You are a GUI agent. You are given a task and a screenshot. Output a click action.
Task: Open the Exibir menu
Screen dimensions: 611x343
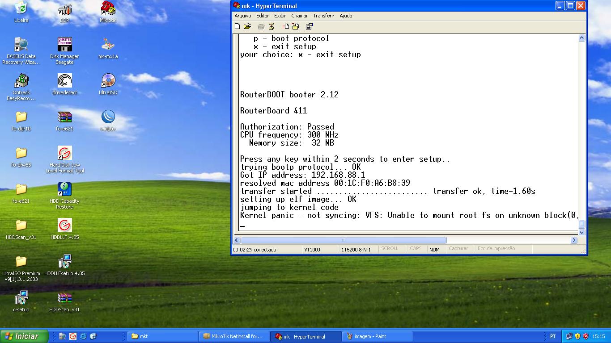[x=280, y=16]
